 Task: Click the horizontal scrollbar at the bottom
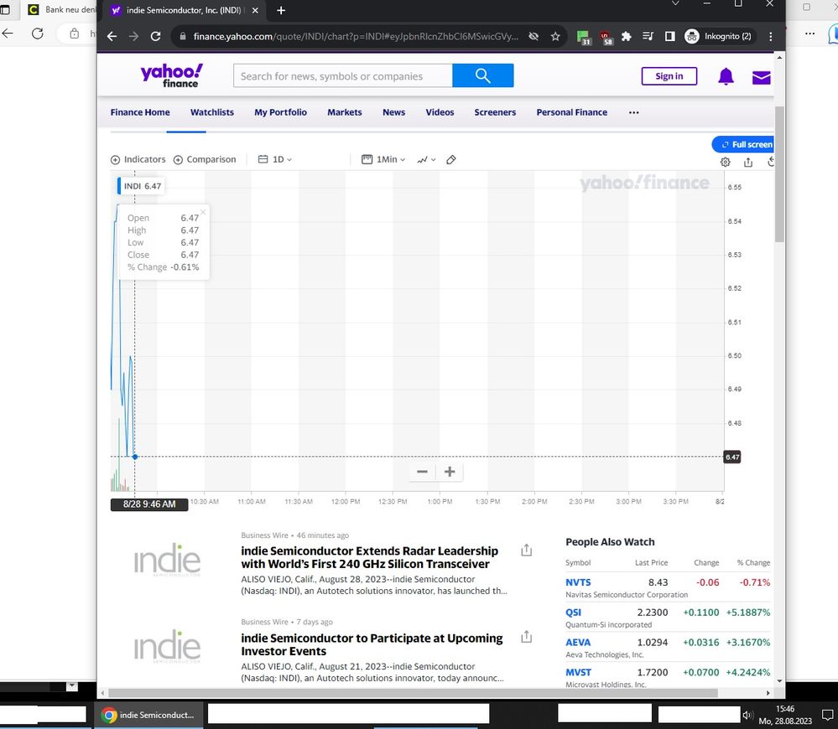point(413,693)
